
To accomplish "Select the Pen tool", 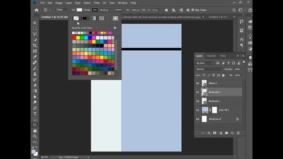I will pos(35,108).
